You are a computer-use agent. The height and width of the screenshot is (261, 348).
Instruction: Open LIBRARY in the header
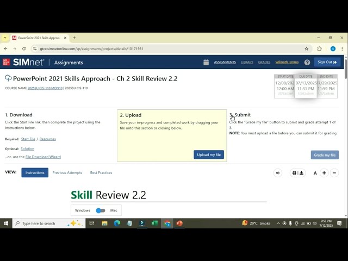click(x=247, y=63)
